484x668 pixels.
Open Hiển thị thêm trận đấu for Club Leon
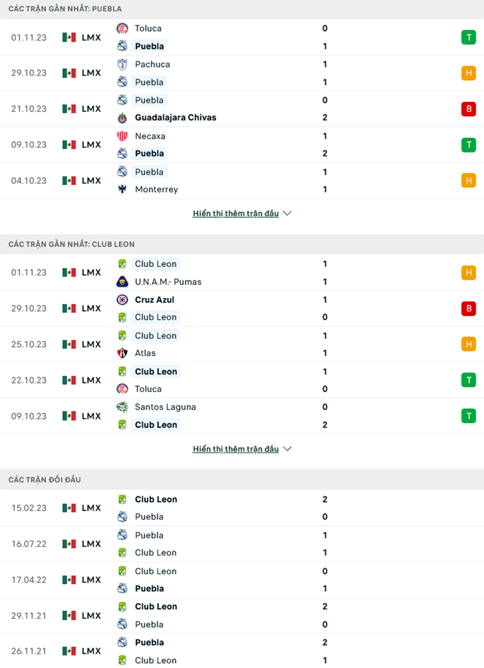236,448
